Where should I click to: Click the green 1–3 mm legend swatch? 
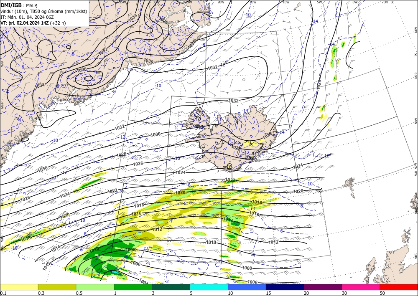pyautogui.click(x=133, y=287)
